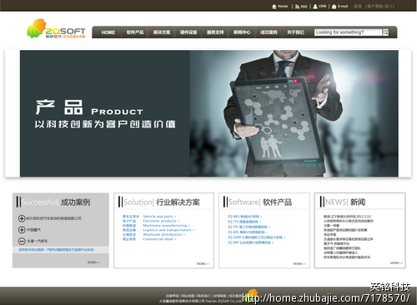The height and width of the screenshot is (305, 417).
Task: Open the ZQ-CAPP software product link
Action: point(256,237)
